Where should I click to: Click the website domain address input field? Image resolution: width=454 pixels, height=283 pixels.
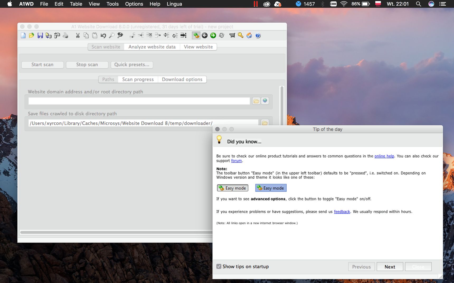139,101
